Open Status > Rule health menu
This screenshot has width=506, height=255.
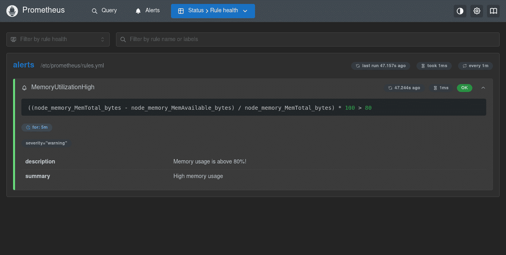pos(213,11)
